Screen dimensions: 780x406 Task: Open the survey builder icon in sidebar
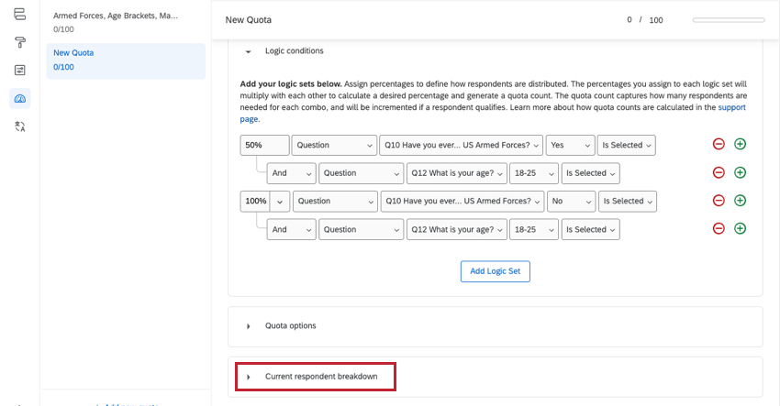click(20, 15)
